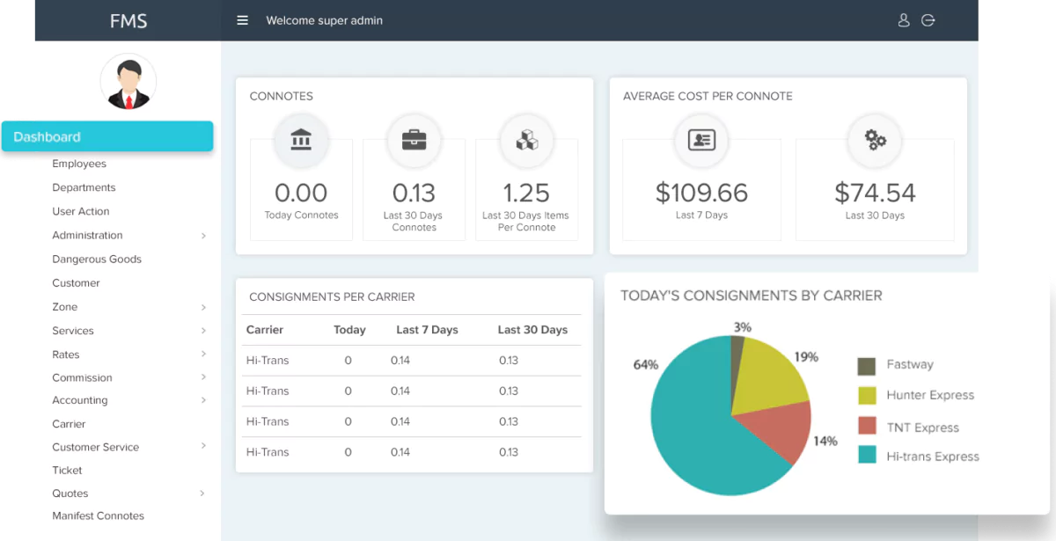Expand the Administration submenu

[203, 236]
